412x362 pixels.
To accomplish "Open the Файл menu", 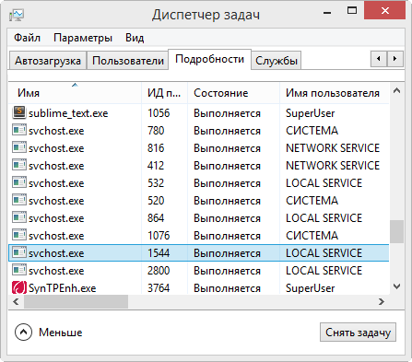I will (27, 38).
